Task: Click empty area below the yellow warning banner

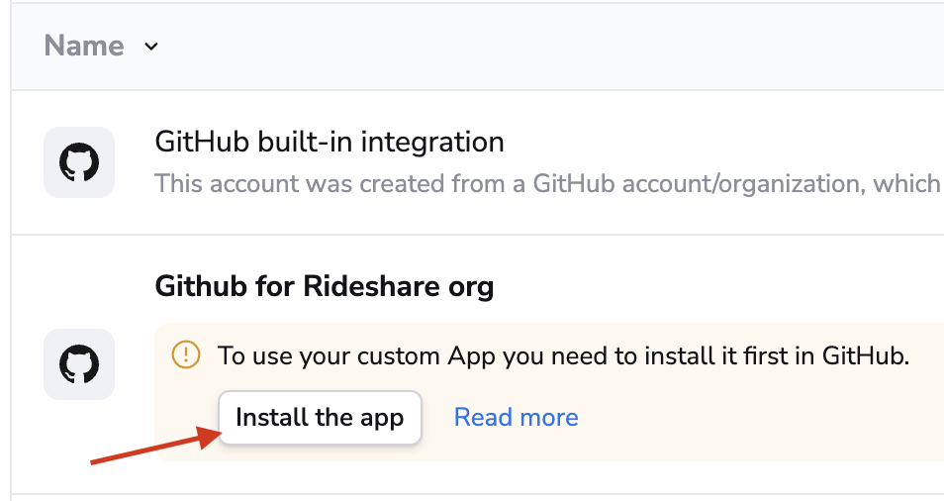Action: coord(544,478)
